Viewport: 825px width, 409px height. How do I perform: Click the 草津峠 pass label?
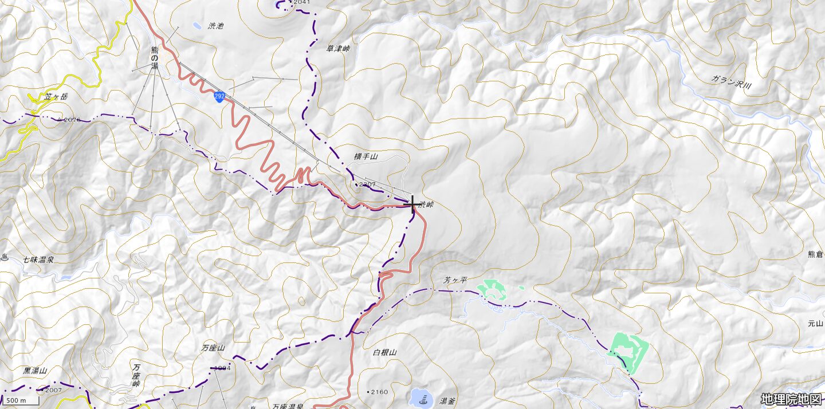[337, 49]
